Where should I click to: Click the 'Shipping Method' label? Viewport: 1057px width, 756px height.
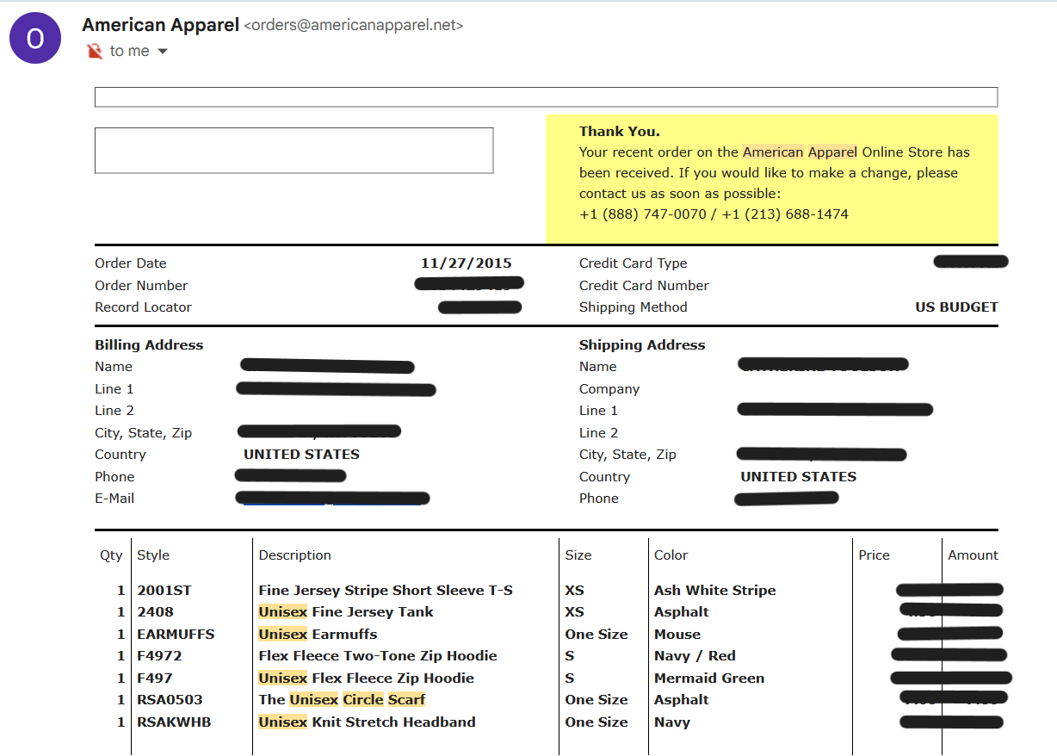634,307
